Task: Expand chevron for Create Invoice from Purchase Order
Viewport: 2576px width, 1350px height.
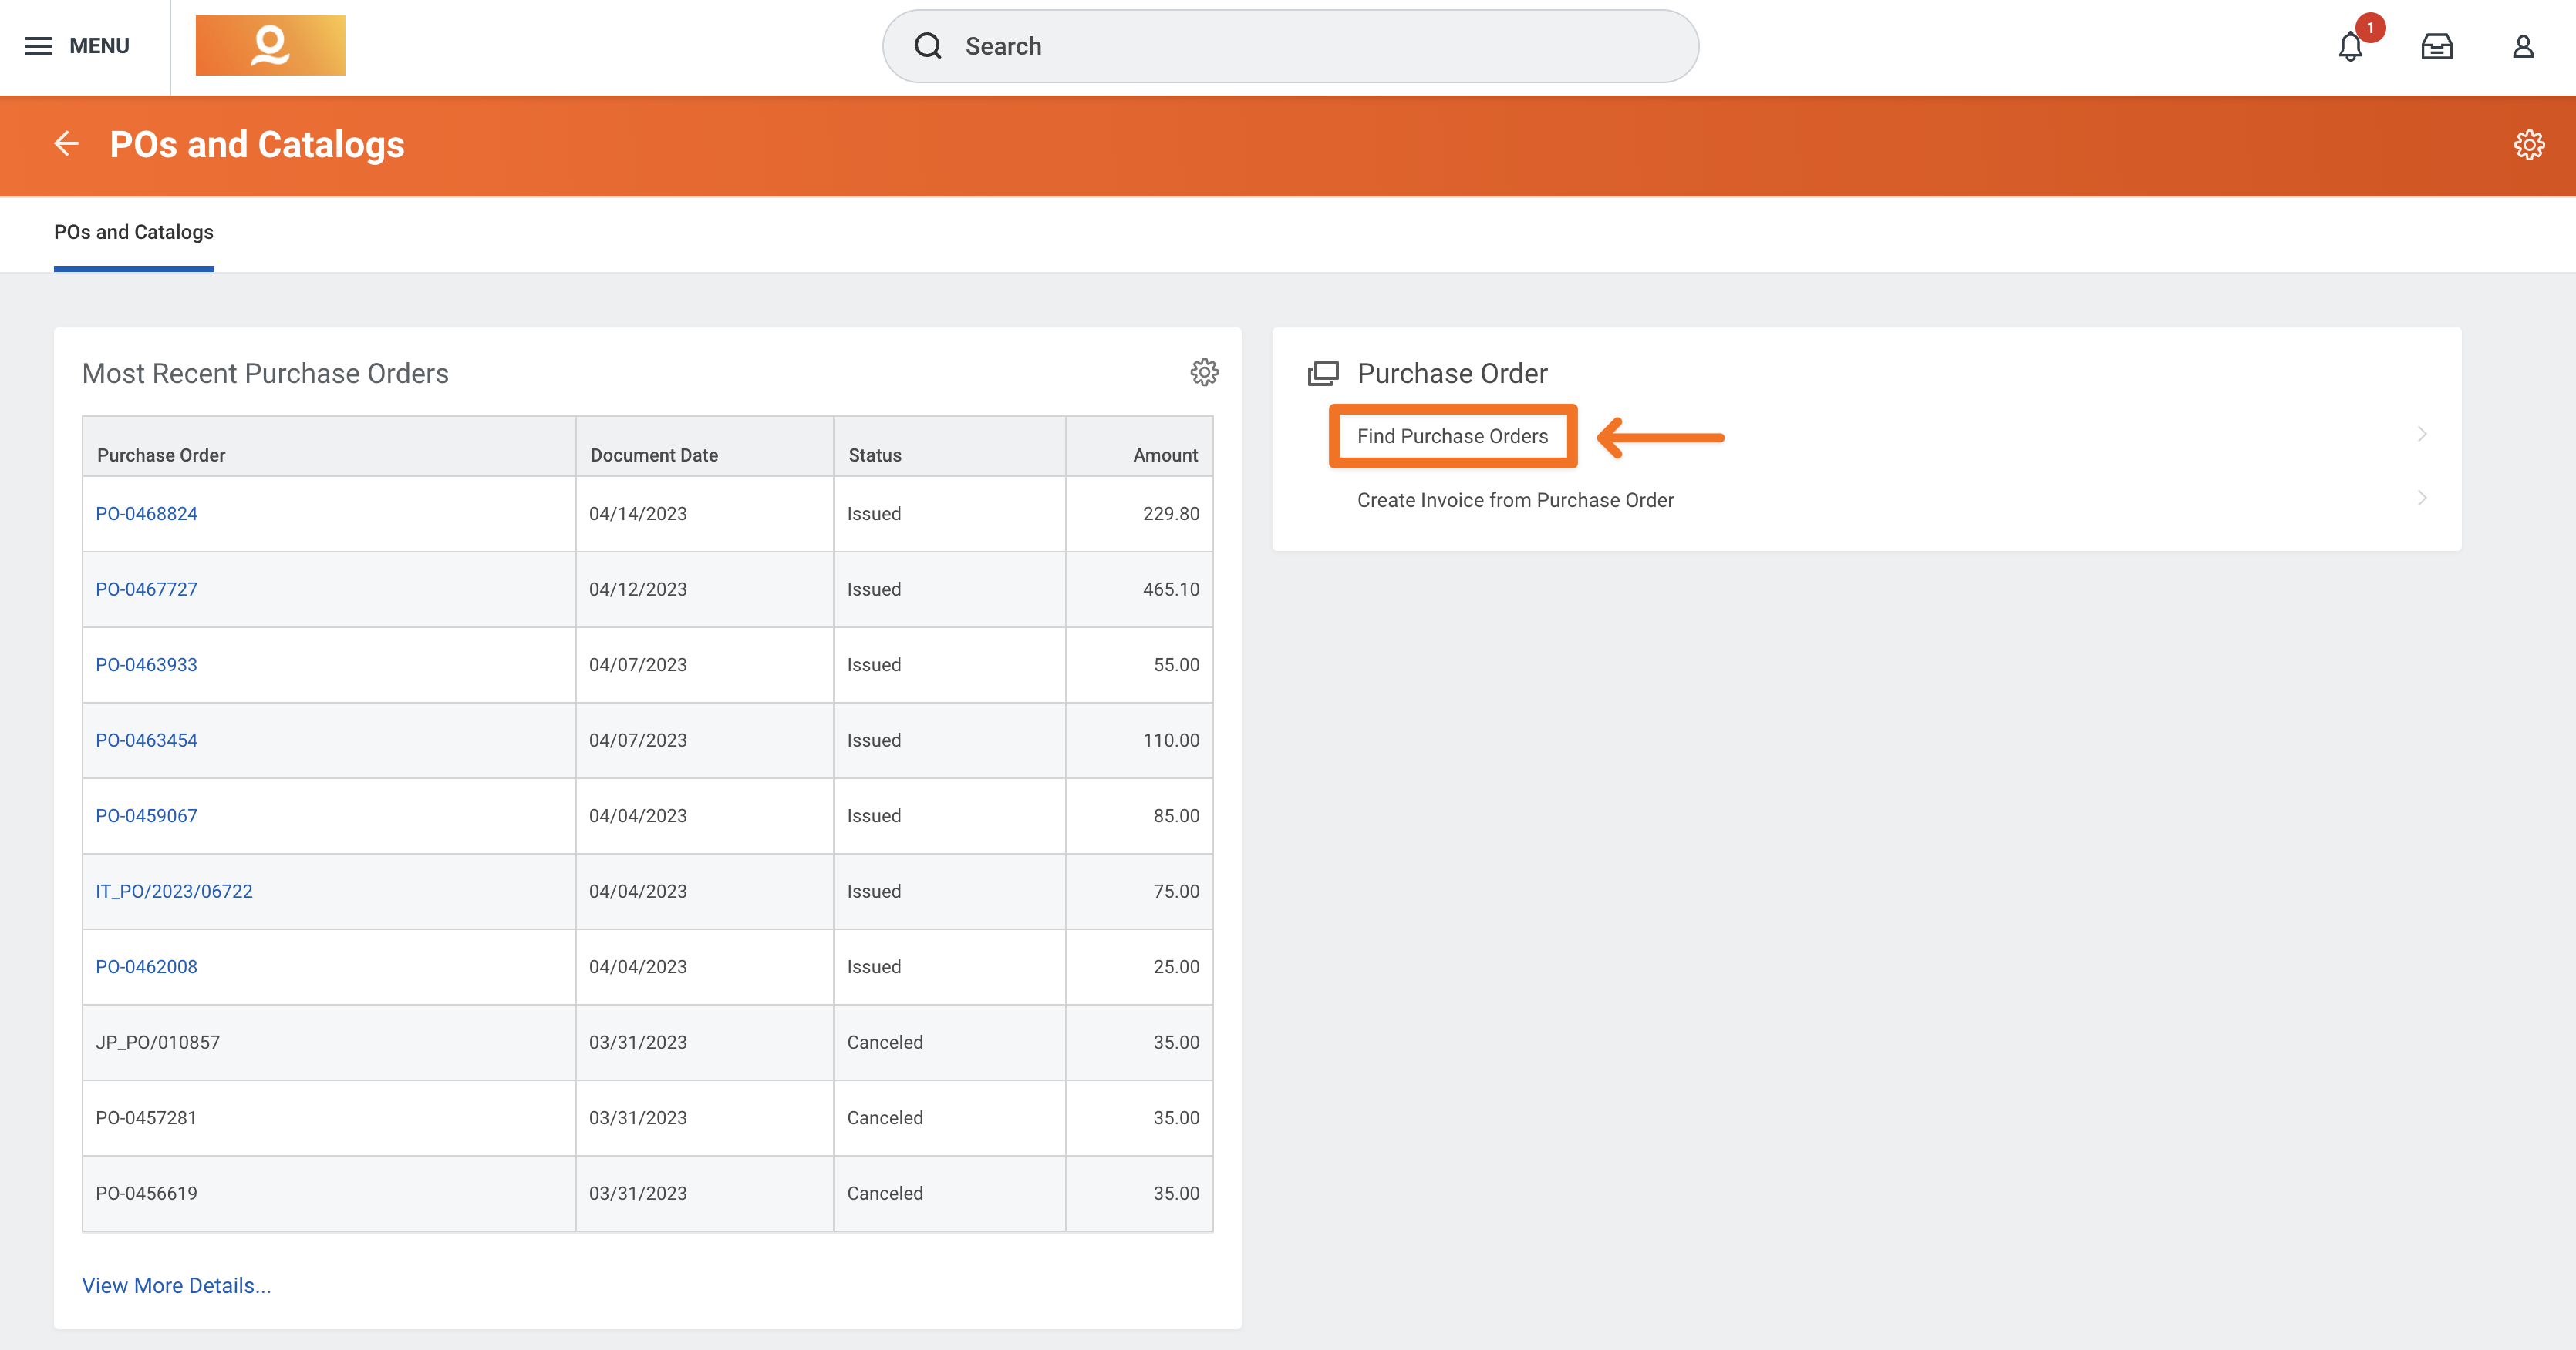Action: (2422, 499)
